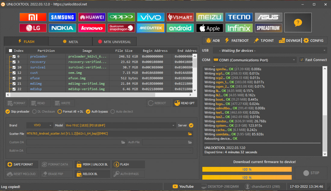Open the YouTube link in status bar
This screenshot has width=331, height=191.
[x=183, y=187]
